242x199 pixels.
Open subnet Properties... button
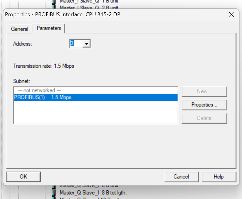pyautogui.click(x=204, y=105)
